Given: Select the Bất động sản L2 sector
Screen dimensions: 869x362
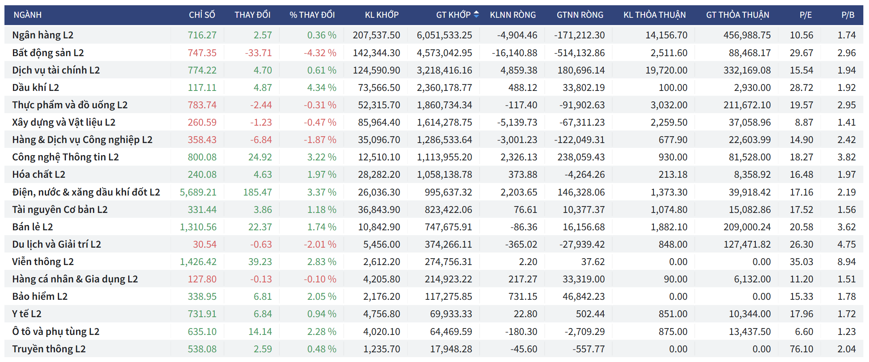Looking at the screenshot, I should coord(48,53).
